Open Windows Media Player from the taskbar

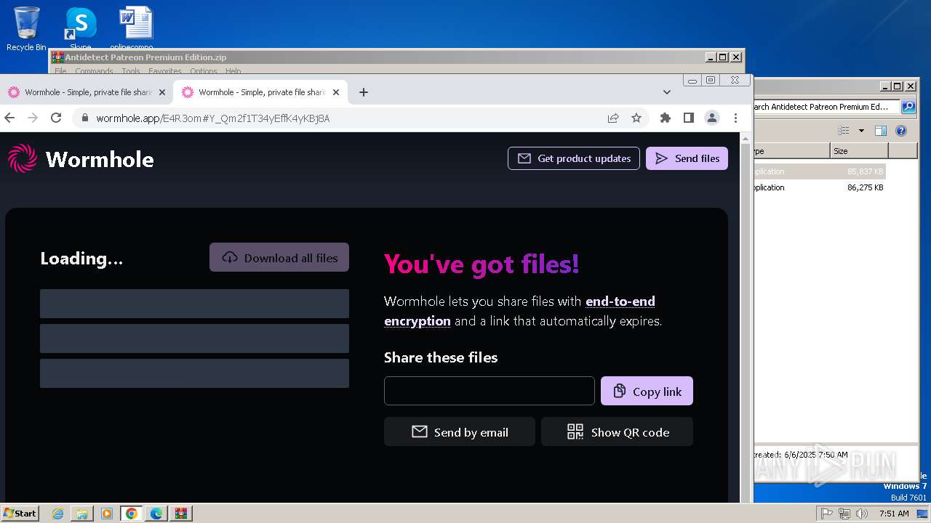pos(107,514)
